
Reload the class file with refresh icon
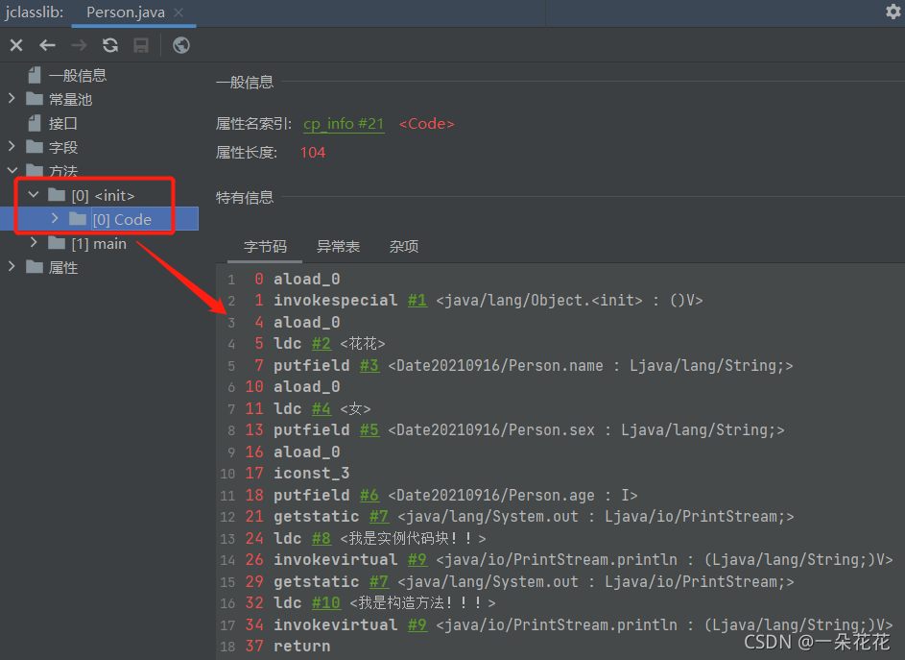[x=110, y=45]
